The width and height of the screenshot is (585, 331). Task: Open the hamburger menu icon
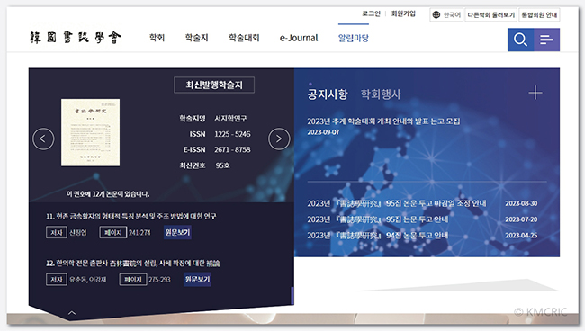tap(546, 40)
